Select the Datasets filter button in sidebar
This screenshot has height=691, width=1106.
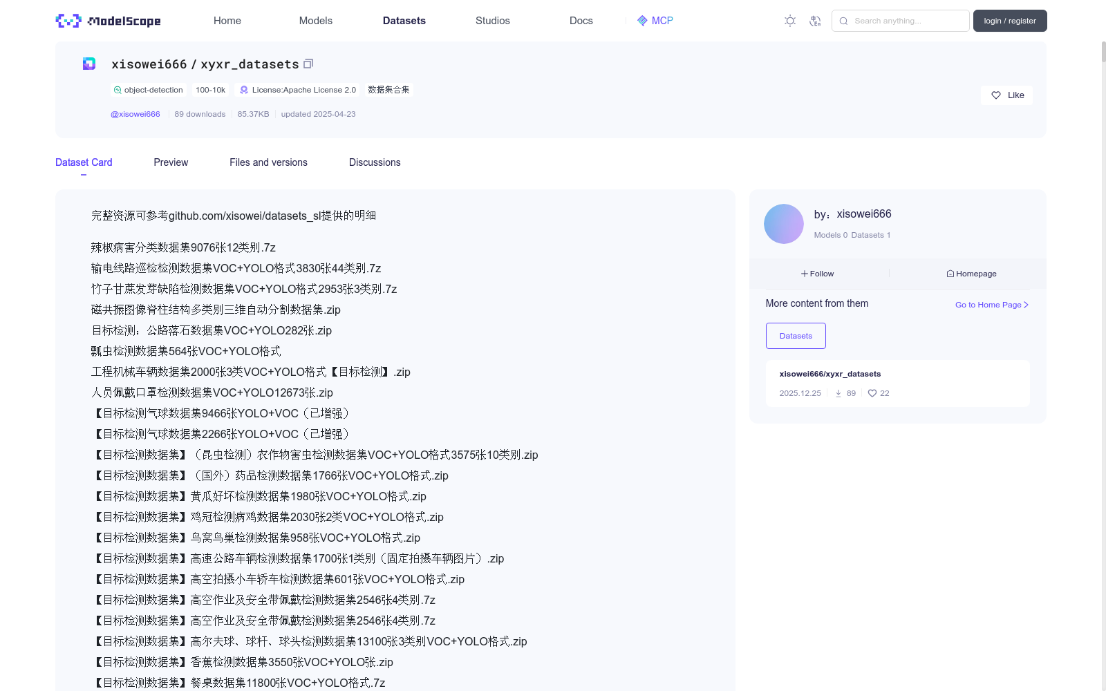tap(796, 336)
